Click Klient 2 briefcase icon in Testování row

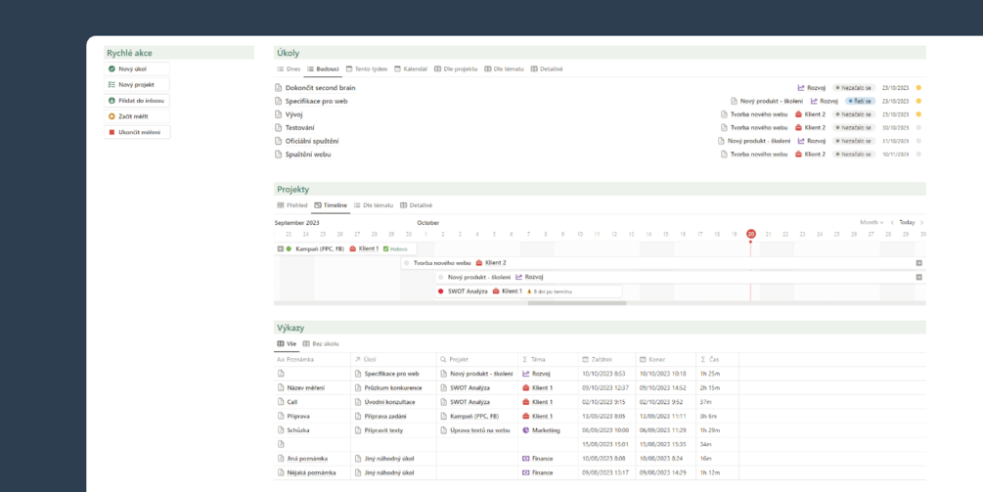[798, 128]
